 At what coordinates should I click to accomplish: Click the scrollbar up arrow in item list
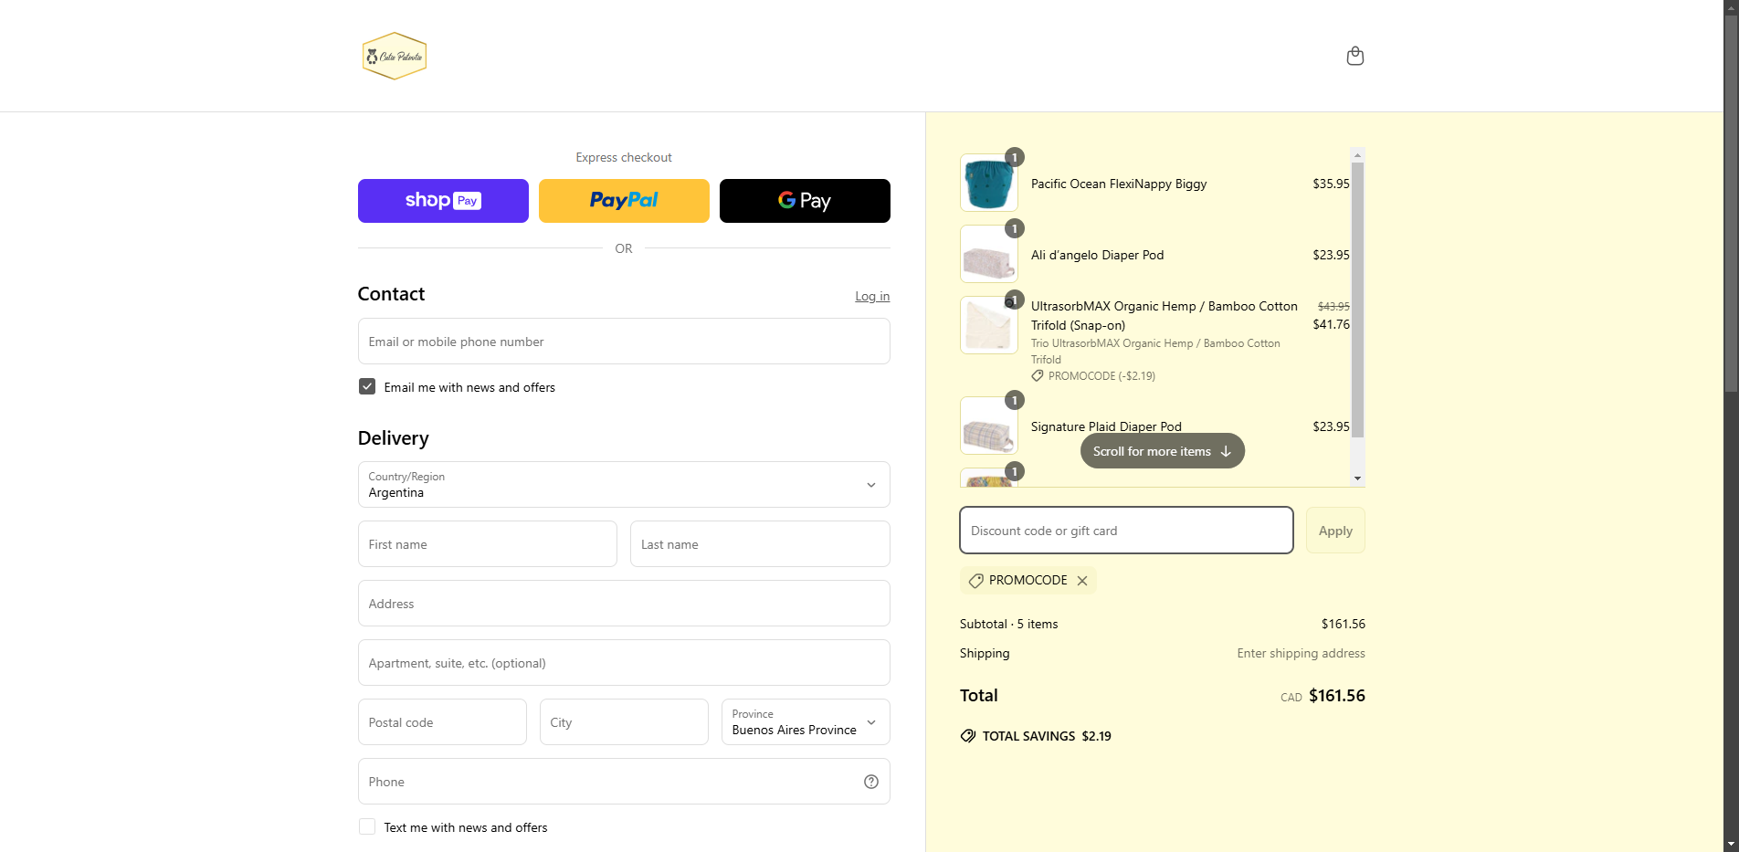[x=1358, y=155]
